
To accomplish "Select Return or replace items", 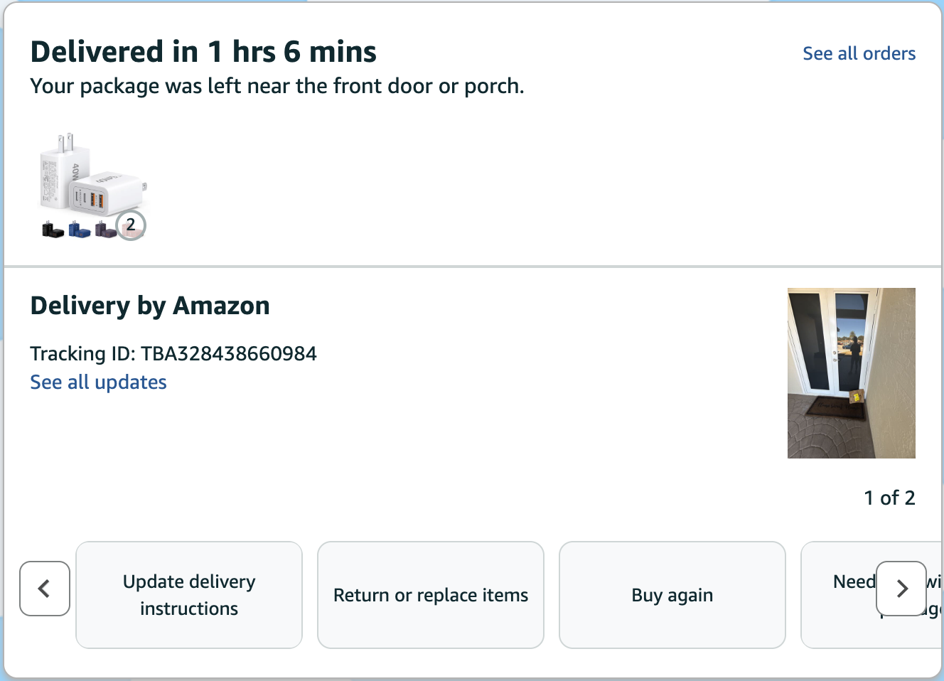I will pyautogui.click(x=431, y=595).
